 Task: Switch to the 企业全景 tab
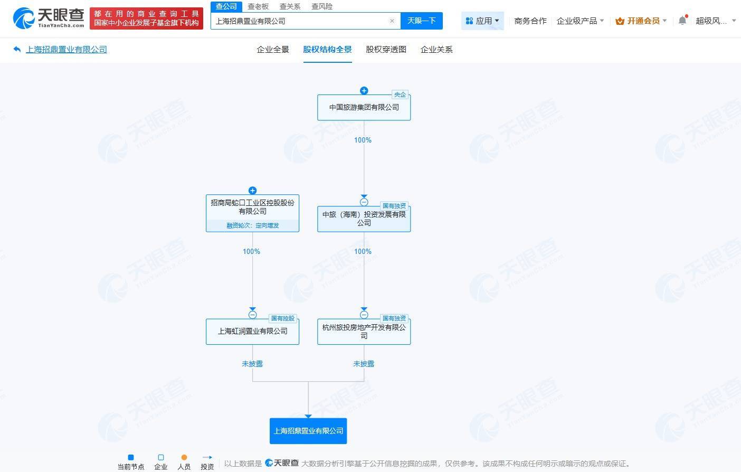click(273, 49)
